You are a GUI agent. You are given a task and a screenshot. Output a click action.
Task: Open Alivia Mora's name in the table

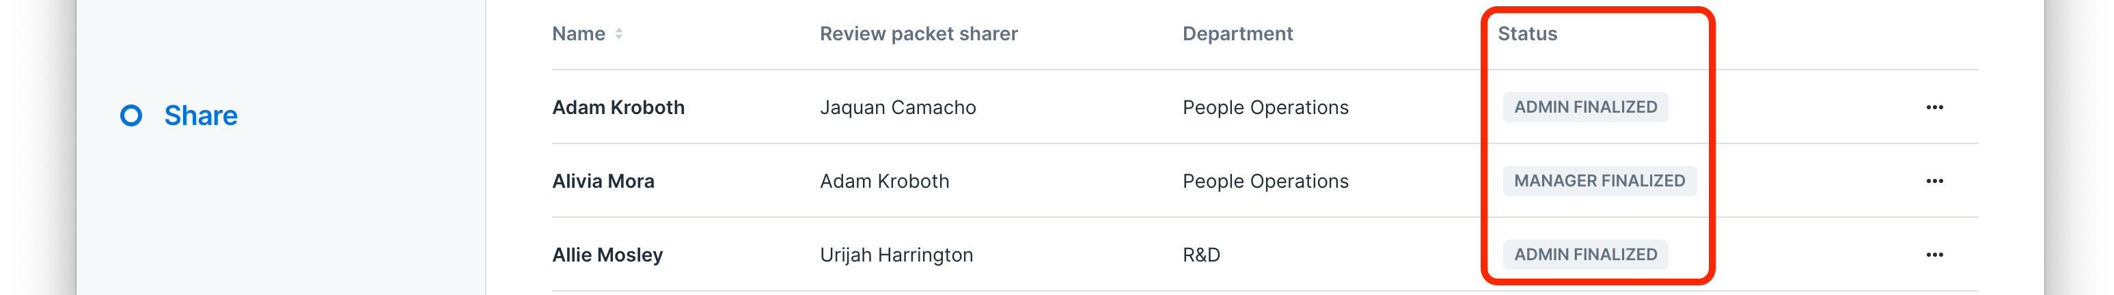pos(603,181)
